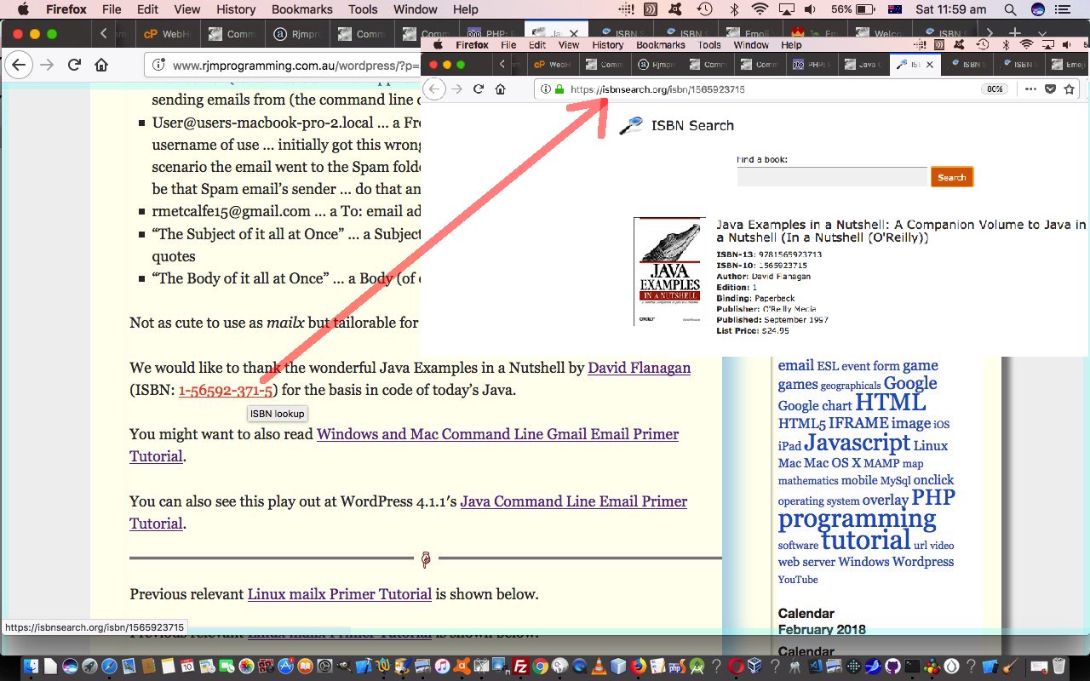Viewport: 1090px width, 681px height.
Task: Open Terminal from the Dock
Action: pos(912,667)
